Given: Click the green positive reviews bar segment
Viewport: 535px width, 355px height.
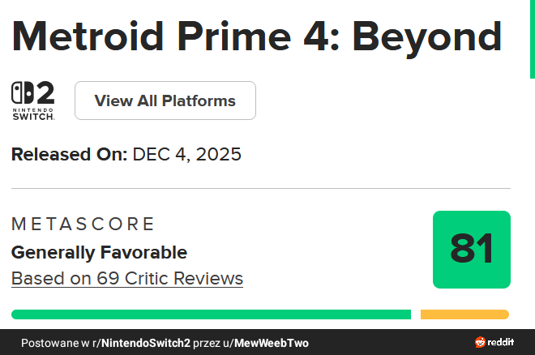Looking at the screenshot, I should [211, 314].
